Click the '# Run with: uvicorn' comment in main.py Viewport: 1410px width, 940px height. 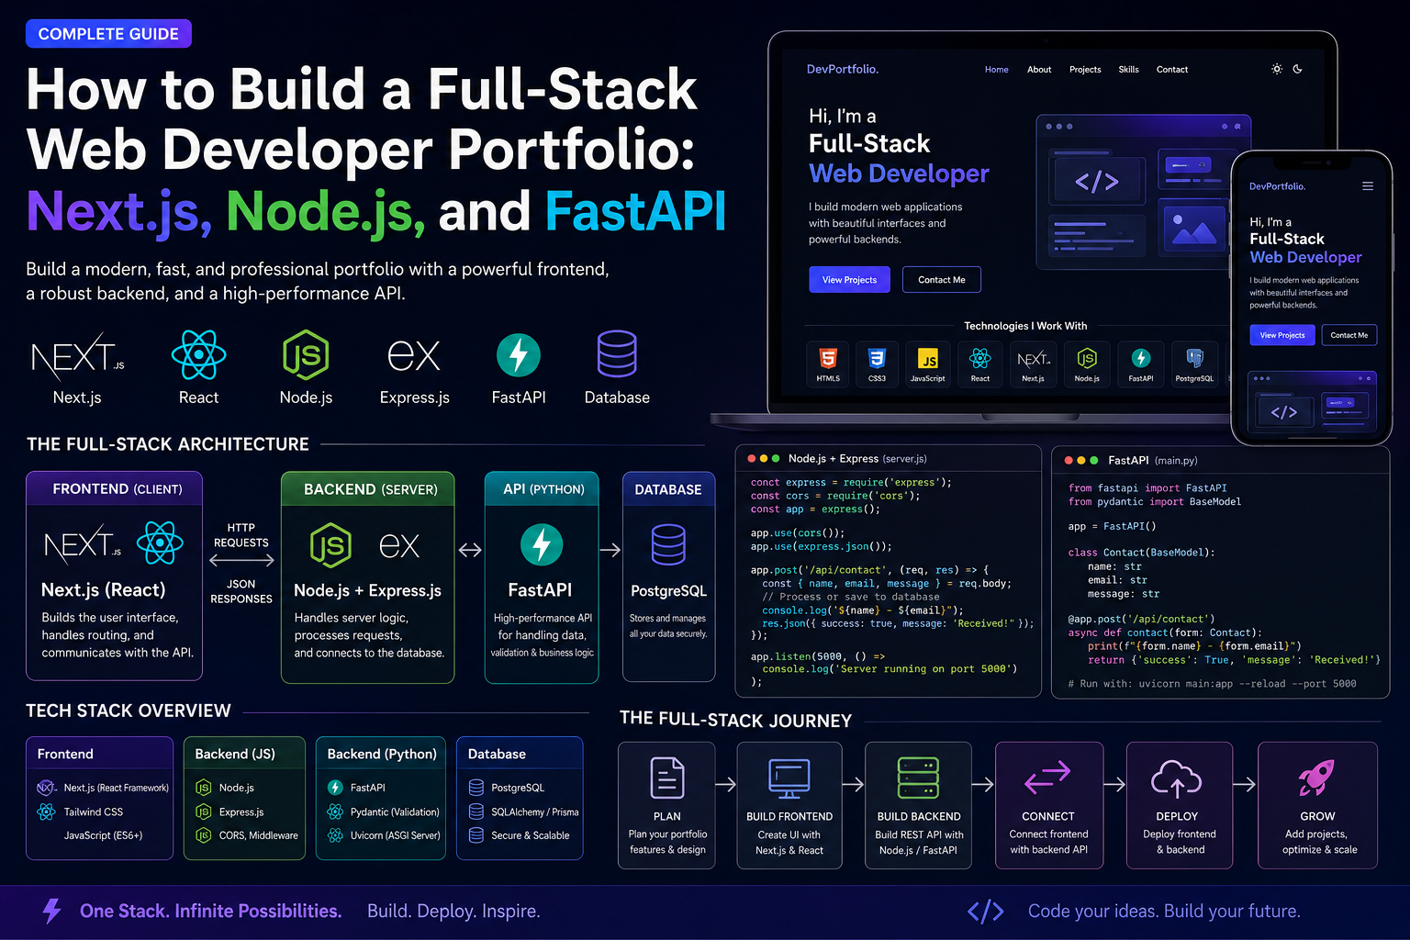1212,684
